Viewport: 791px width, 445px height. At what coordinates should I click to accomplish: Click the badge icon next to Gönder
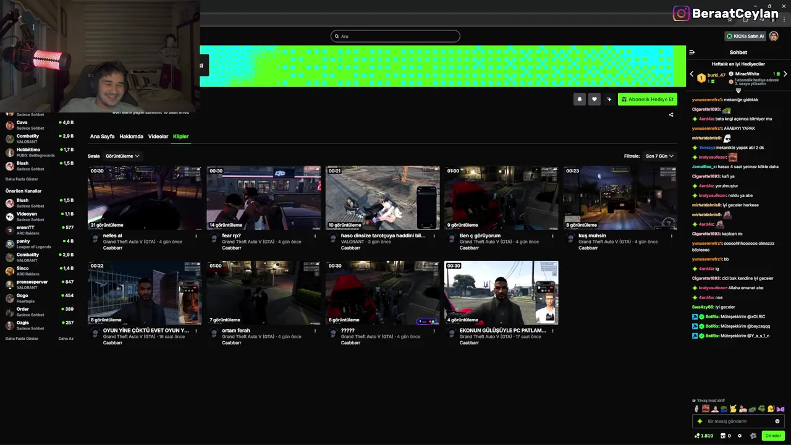pyautogui.click(x=753, y=436)
